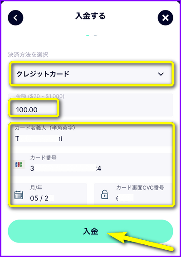Click the JCB card brand icon
This screenshot has width=181, height=257.
(19, 164)
